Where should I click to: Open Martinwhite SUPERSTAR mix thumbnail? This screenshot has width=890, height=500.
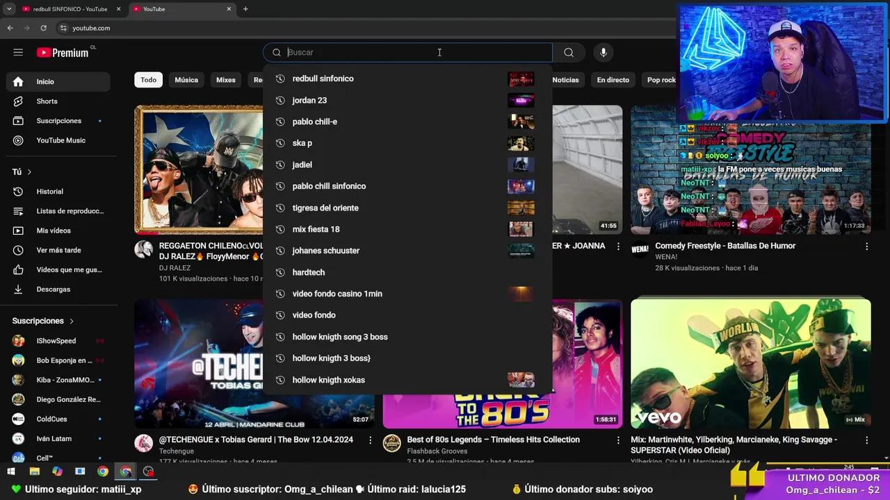(750, 363)
